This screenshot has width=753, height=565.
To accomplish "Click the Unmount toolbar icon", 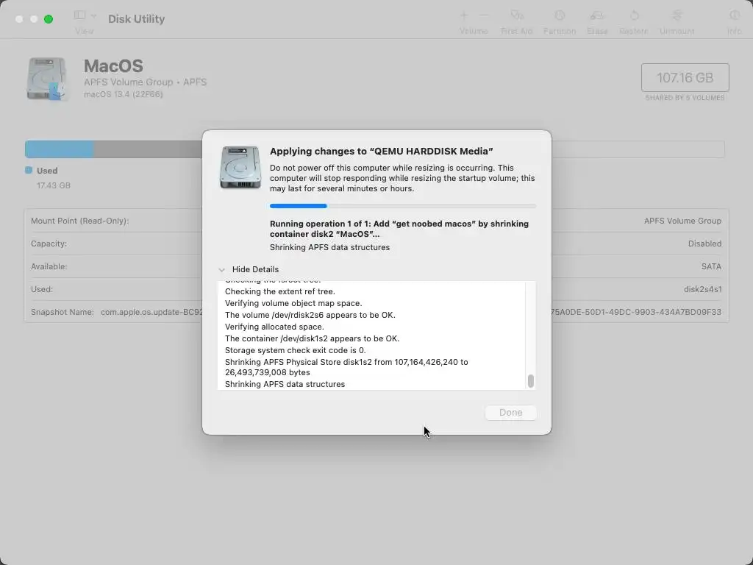I will pos(677,15).
